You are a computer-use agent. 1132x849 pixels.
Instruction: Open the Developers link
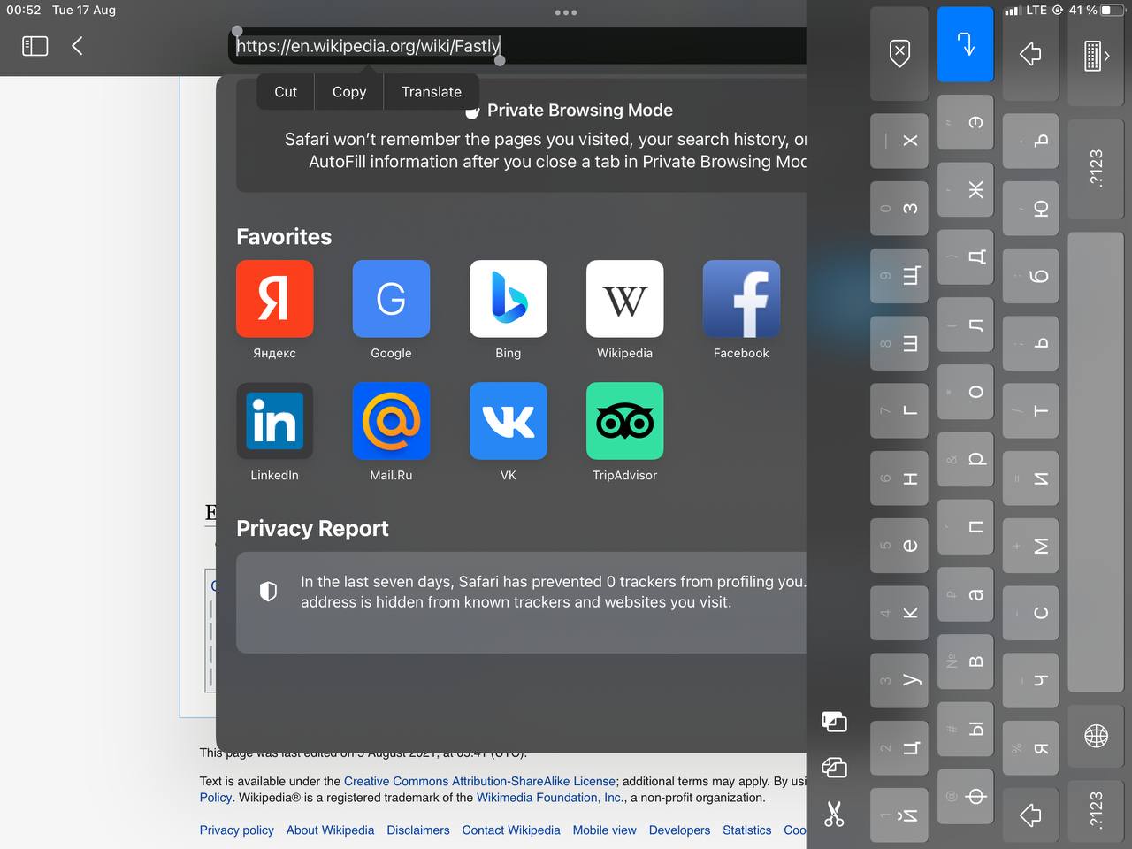(679, 830)
